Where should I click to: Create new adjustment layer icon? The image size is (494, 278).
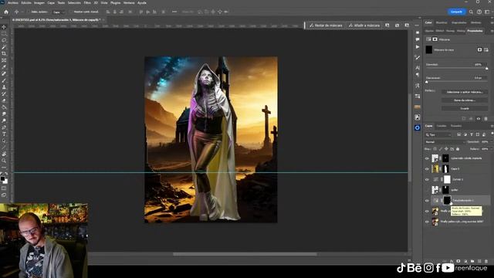tap(465, 261)
